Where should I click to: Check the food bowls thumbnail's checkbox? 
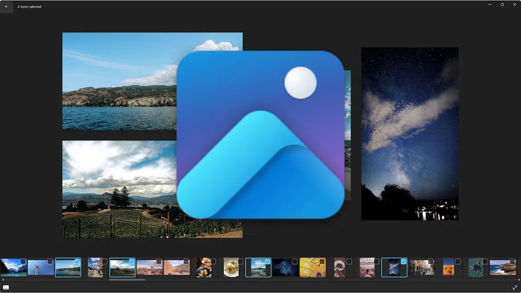(213, 262)
